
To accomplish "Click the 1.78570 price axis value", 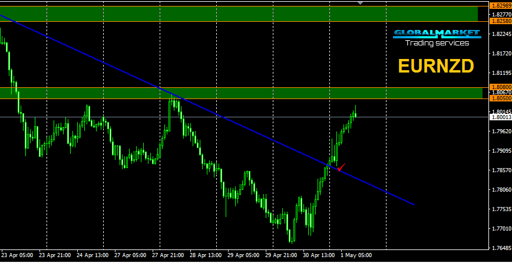I will (502, 170).
